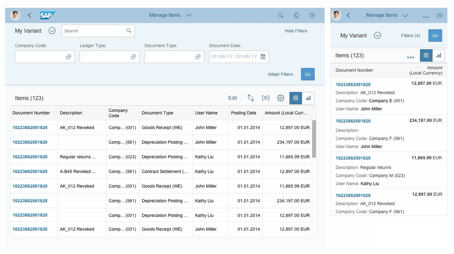454x254 pixels.
Task: Click user avatar in the mobile panel
Action: click(336, 15)
